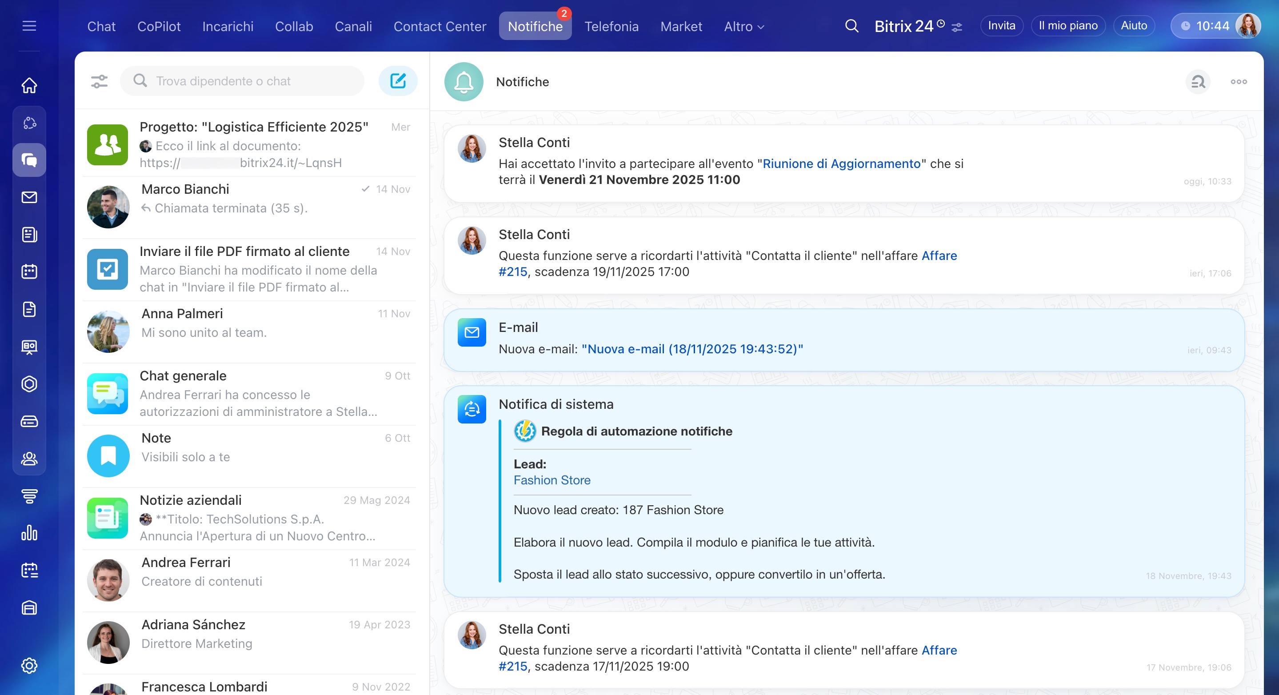Open chat list filter settings
1279x695 pixels.
pyautogui.click(x=99, y=81)
